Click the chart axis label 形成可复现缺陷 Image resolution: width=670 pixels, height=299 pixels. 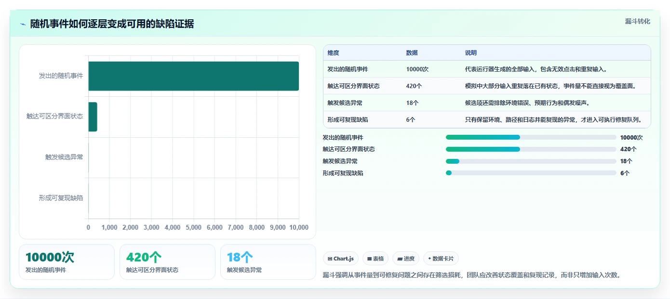(61, 198)
